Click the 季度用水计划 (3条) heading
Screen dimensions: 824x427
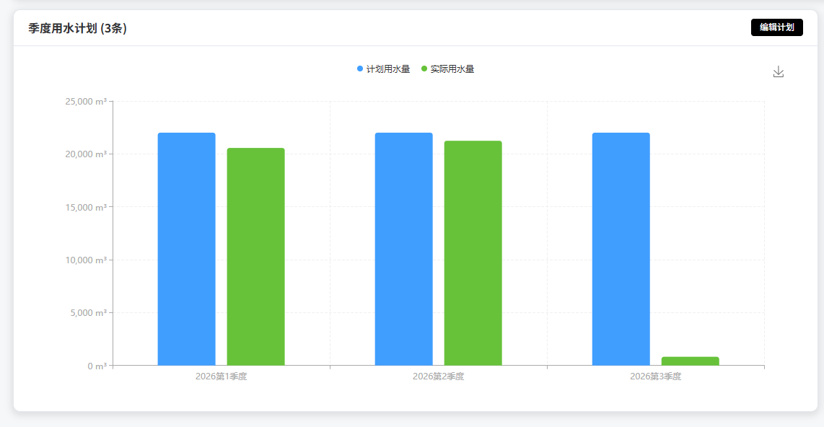(77, 28)
